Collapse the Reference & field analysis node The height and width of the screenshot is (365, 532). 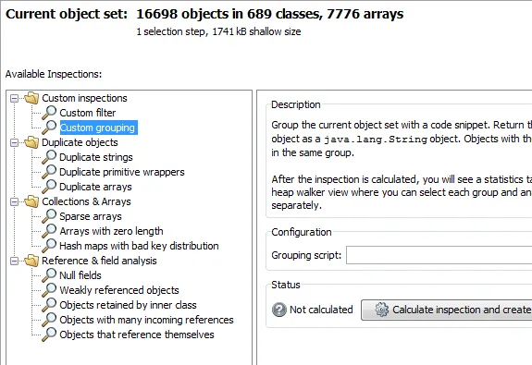pyautogui.click(x=14, y=261)
